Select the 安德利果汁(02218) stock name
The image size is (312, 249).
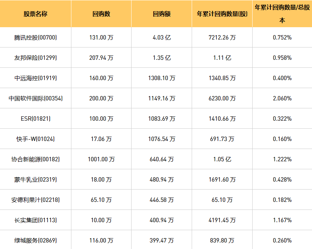(36, 200)
